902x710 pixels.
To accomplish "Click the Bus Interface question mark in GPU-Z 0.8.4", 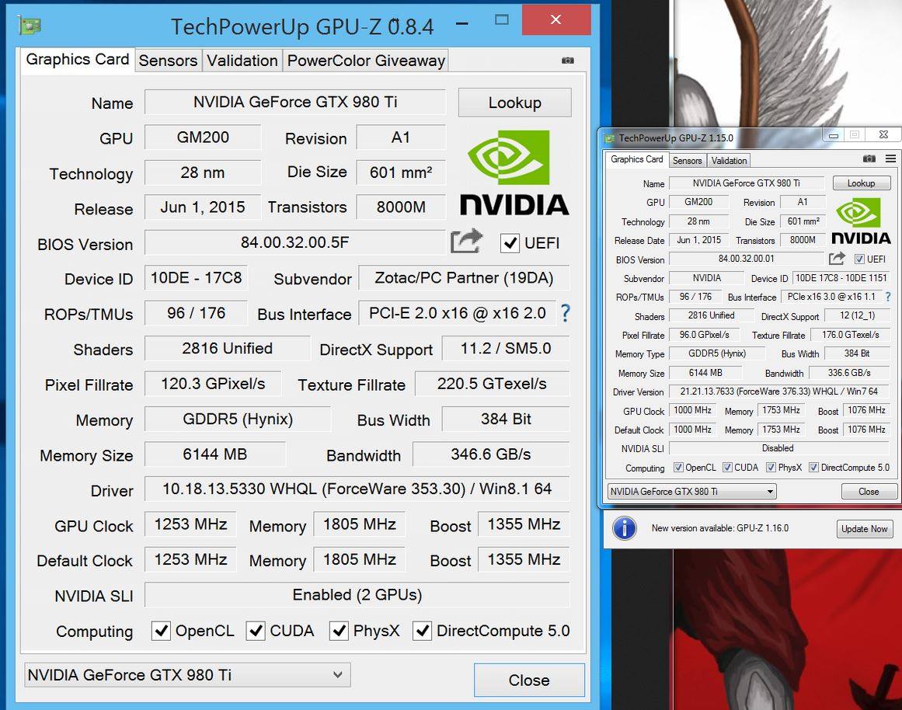I will tap(566, 313).
